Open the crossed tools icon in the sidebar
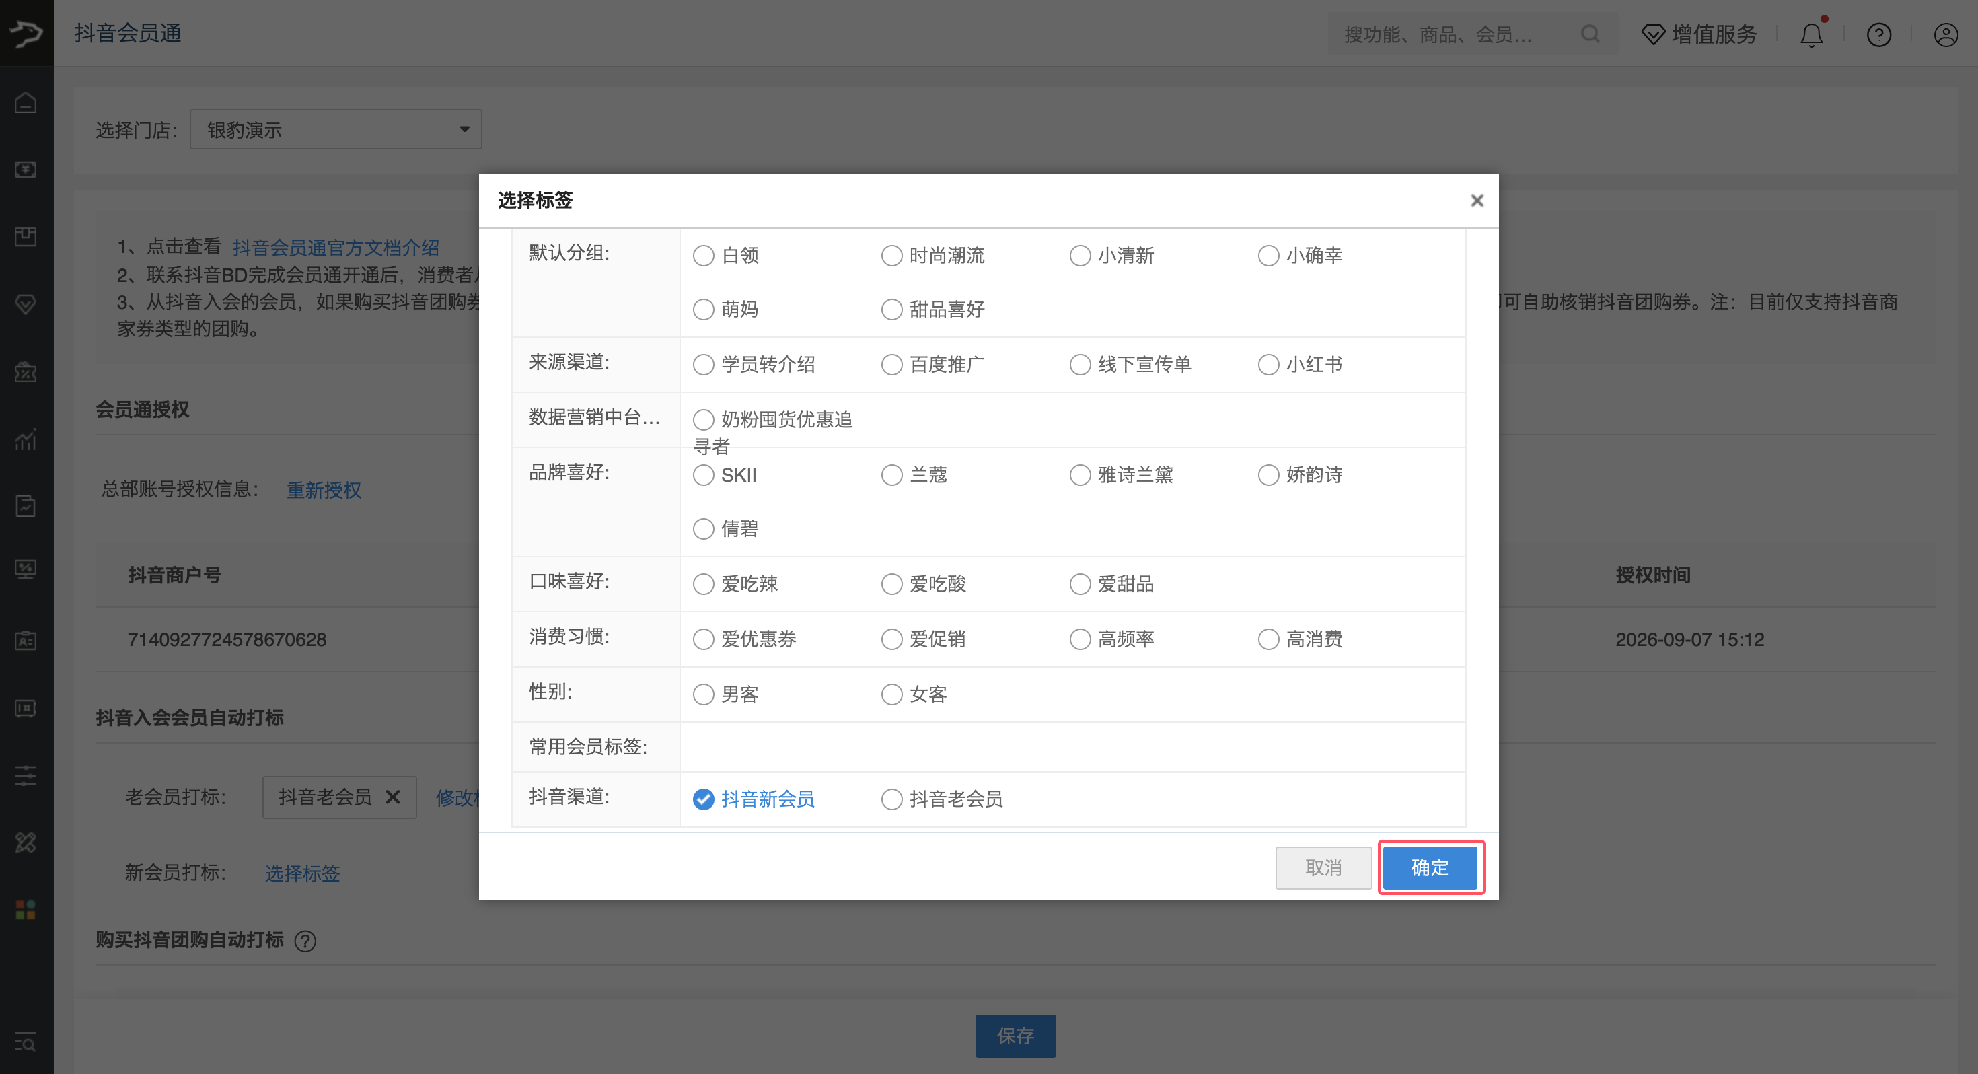Viewport: 1978px width, 1074px height. [26, 843]
